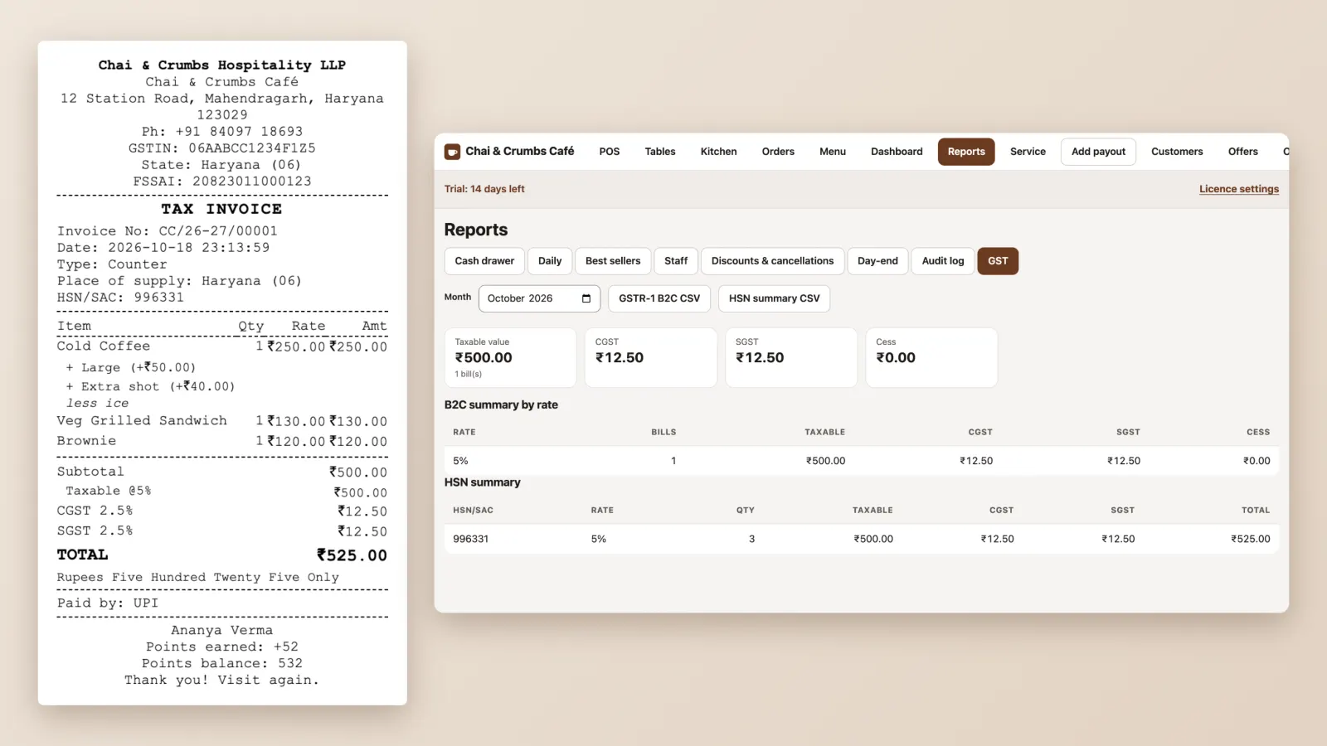
Task: Select the Daily report tab
Action: (x=550, y=261)
